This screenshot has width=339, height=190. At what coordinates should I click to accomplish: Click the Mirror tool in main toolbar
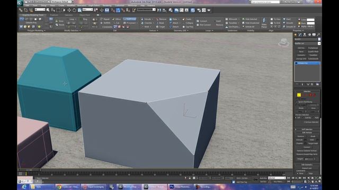(159, 10)
